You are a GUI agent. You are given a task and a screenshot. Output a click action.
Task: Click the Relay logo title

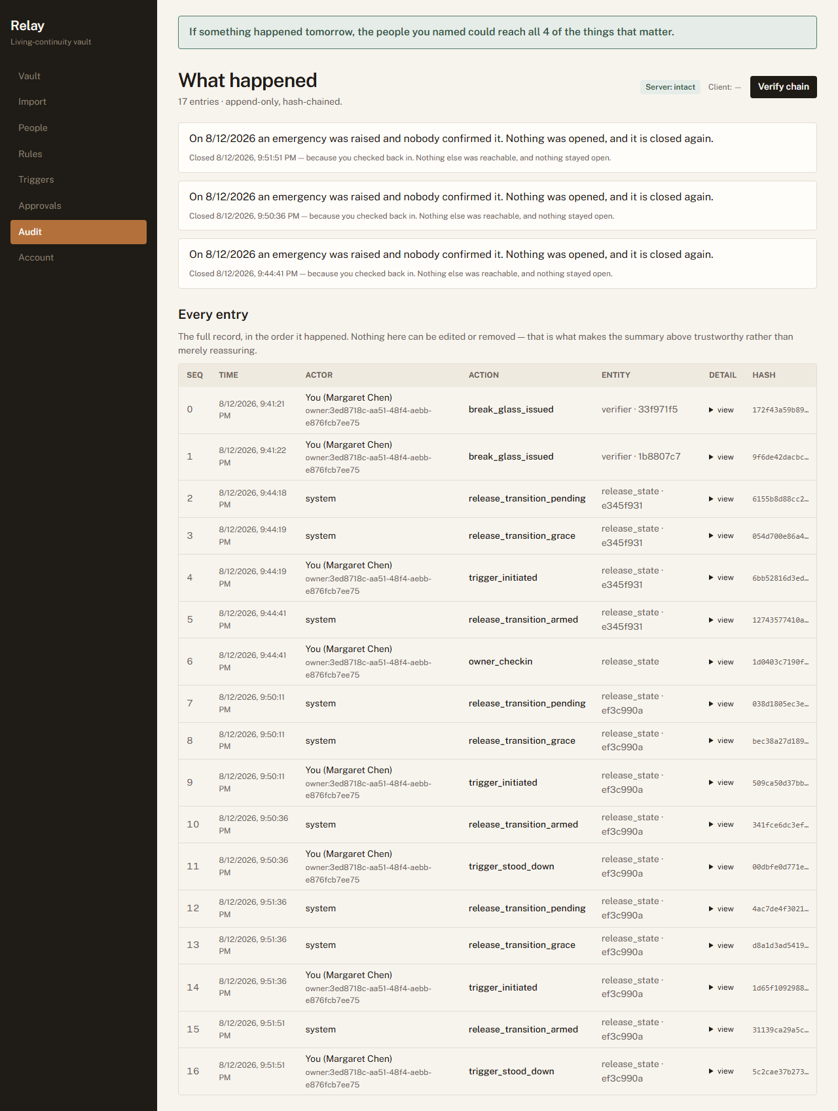pos(27,26)
